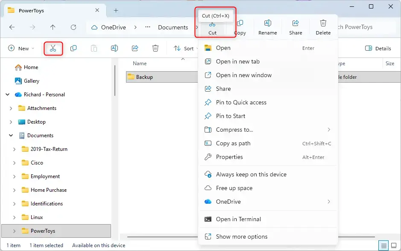Select Always keep on this device
This screenshot has height=251, width=401.
[268, 174]
